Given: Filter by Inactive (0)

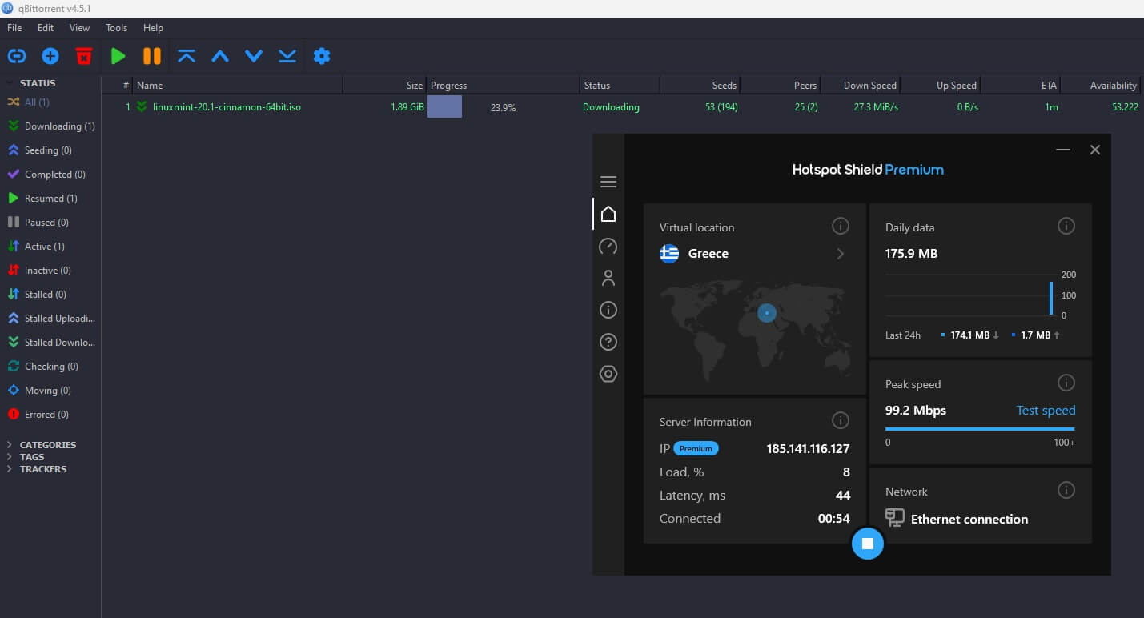Looking at the screenshot, I should [x=39, y=271].
